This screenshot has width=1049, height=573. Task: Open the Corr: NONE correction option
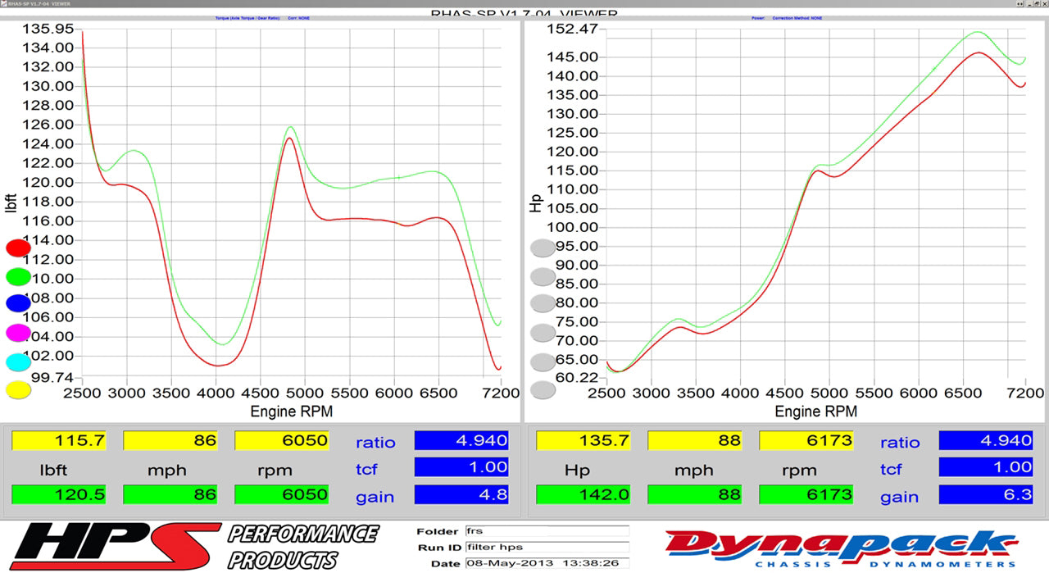click(x=297, y=16)
